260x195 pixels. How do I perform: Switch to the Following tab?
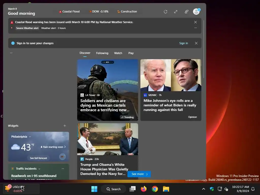(x=102, y=53)
